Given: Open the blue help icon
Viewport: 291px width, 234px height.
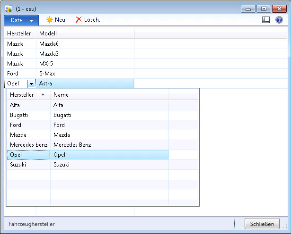Looking at the screenshot, I should pos(279,20).
